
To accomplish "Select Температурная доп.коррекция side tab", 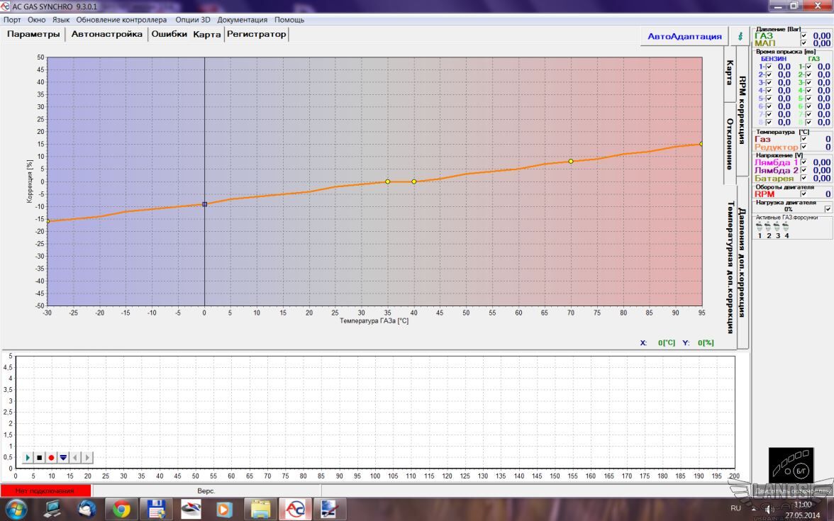I will pyautogui.click(x=730, y=267).
